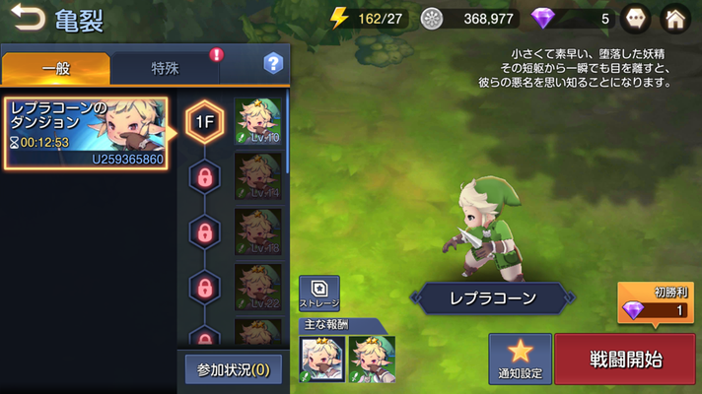Viewport: 702px width, 394px height.
Task: Click the silver coin currency icon
Action: (x=432, y=19)
